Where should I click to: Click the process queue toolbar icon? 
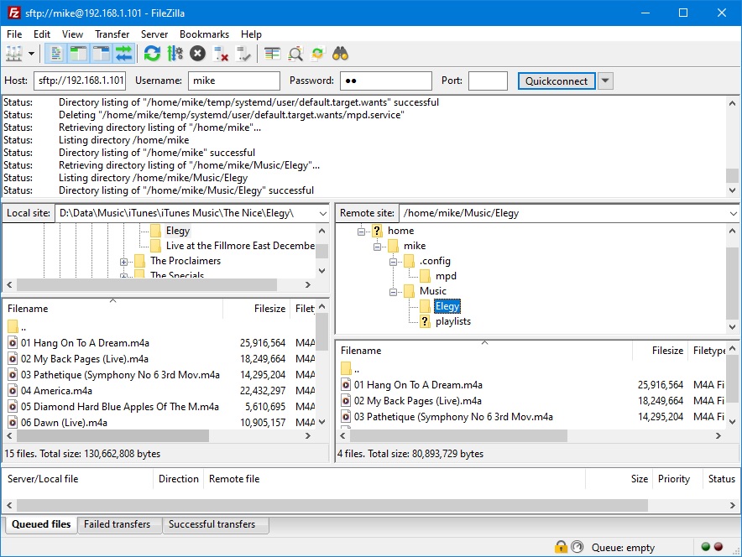[x=175, y=54]
